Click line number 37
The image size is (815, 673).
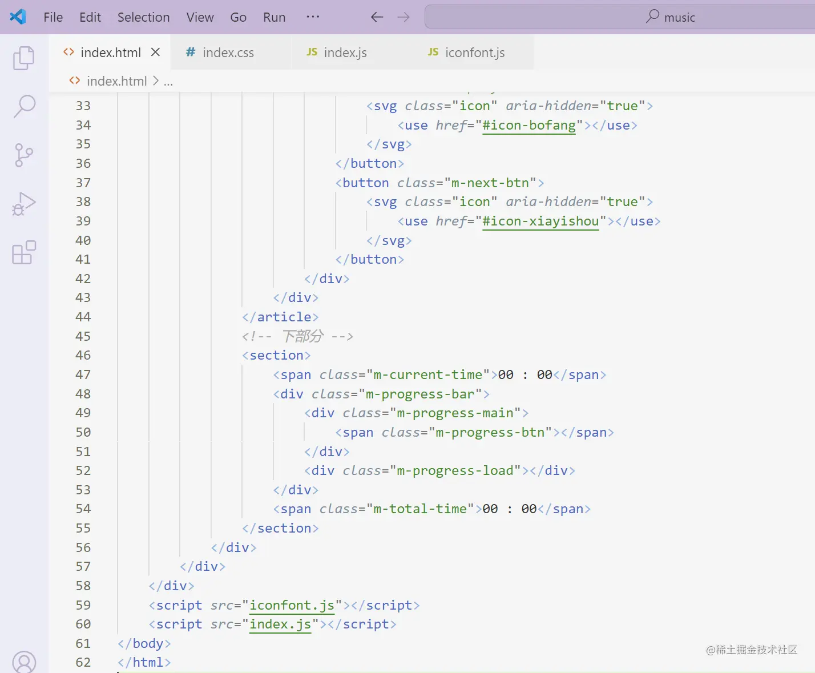83,183
